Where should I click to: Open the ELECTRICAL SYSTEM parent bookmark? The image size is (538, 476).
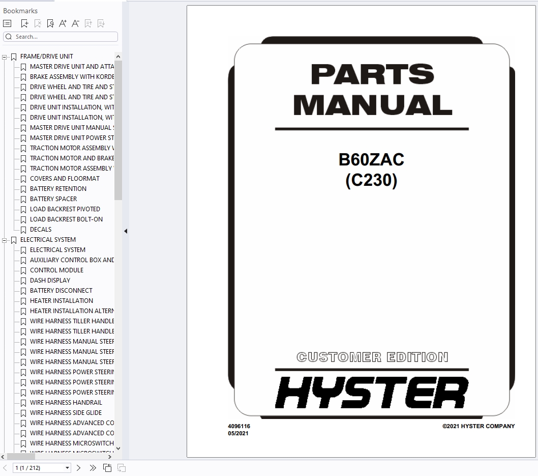pyautogui.click(x=48, y=240)
